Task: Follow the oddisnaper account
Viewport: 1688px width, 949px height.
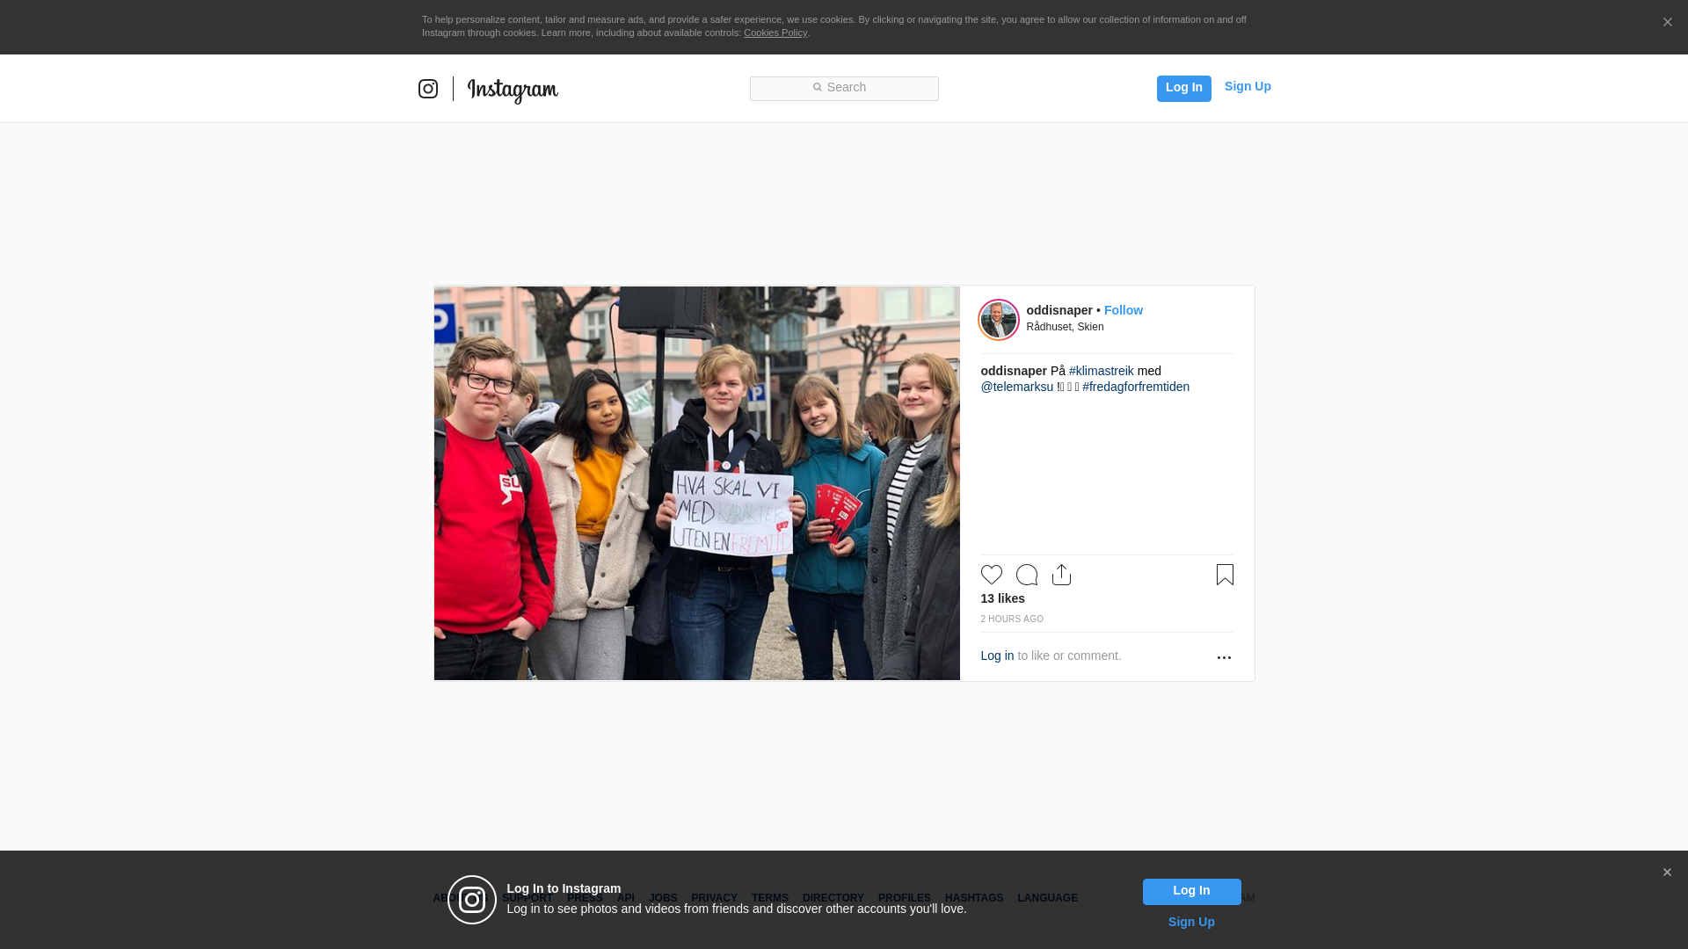Action: coord(1124,310)
